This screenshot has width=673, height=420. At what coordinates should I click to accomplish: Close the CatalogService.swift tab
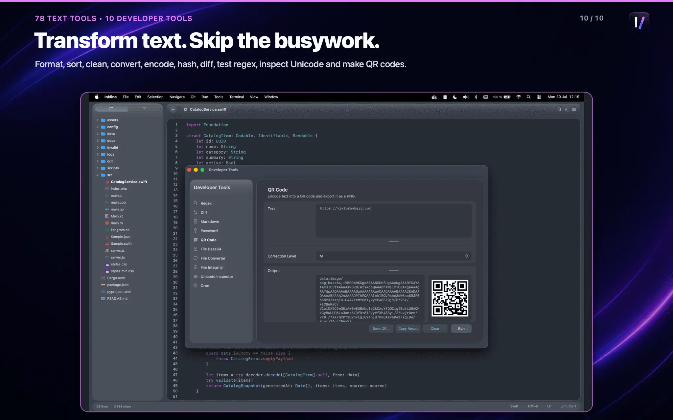point(185,110)
